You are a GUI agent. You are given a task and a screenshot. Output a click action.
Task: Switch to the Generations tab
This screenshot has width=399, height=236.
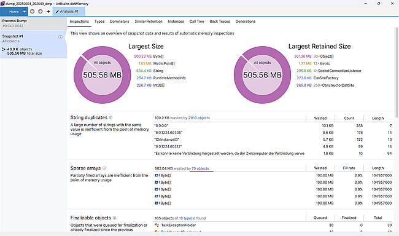[x=246, y=22]
